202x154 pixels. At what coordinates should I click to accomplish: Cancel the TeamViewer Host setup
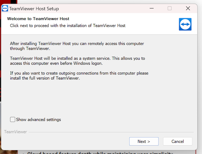[177, 141]
